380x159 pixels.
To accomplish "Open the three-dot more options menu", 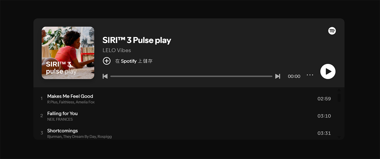I will coord(310,75).
